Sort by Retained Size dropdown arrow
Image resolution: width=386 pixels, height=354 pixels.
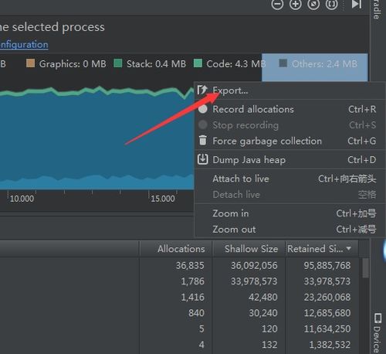[349, 248]
